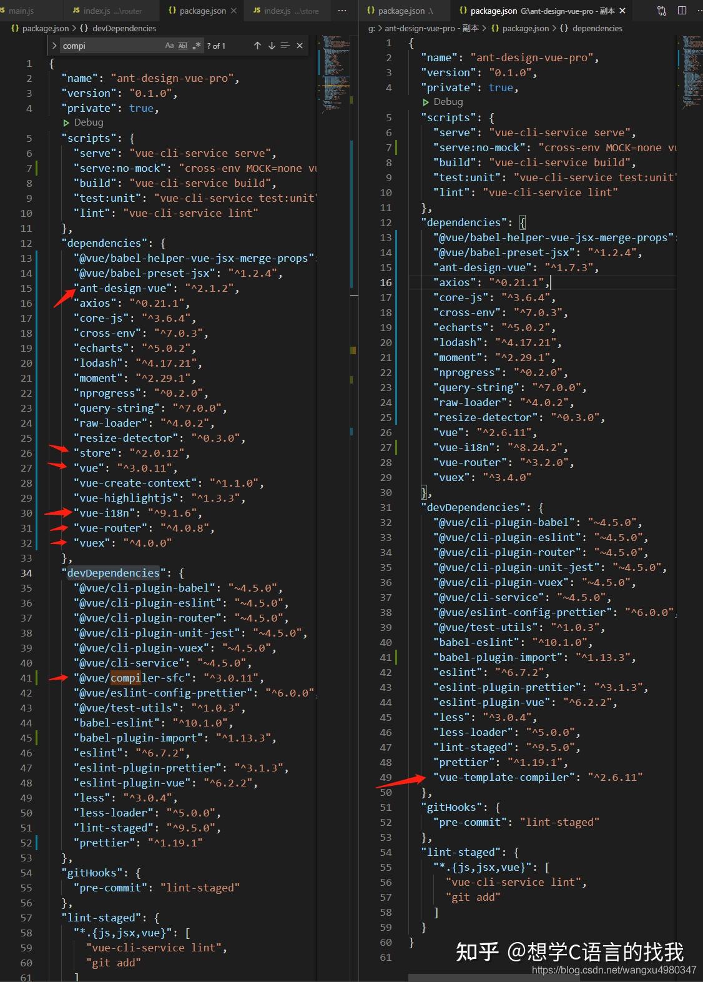Toggle Find in Selection icon

tap(285, 46)
